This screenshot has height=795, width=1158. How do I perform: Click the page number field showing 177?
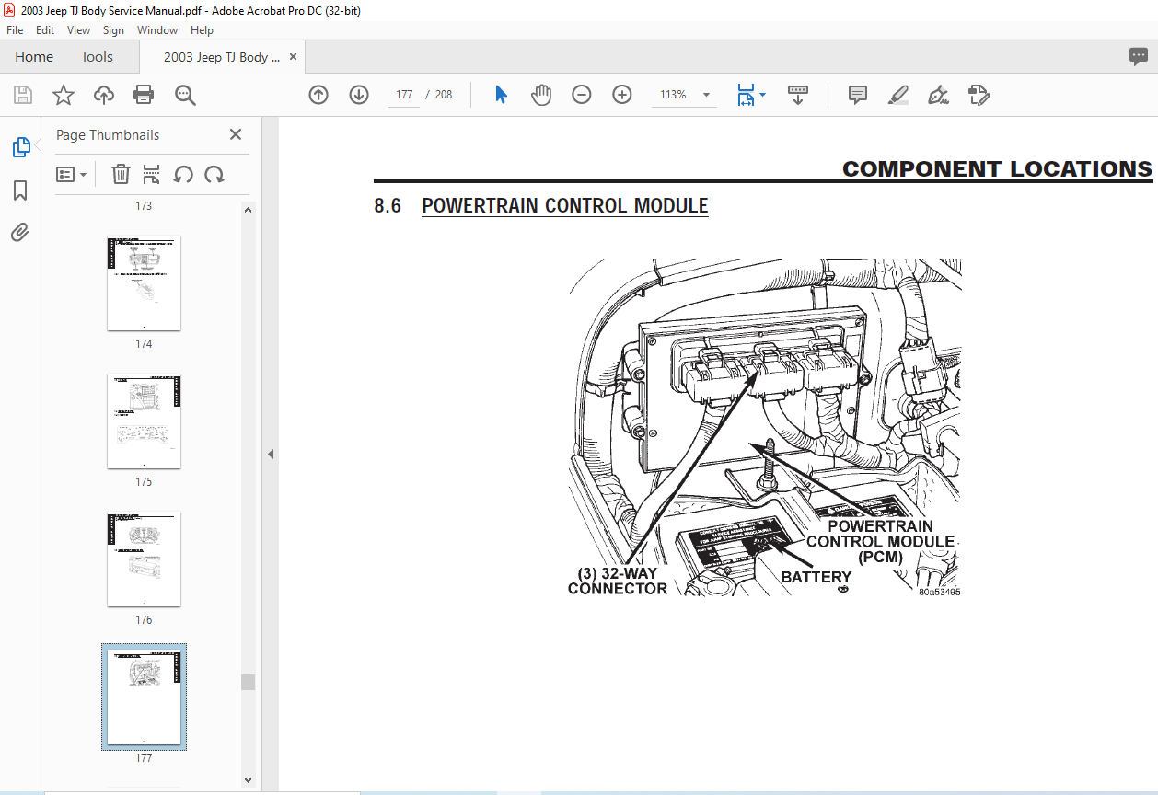(x=403, y=95)
